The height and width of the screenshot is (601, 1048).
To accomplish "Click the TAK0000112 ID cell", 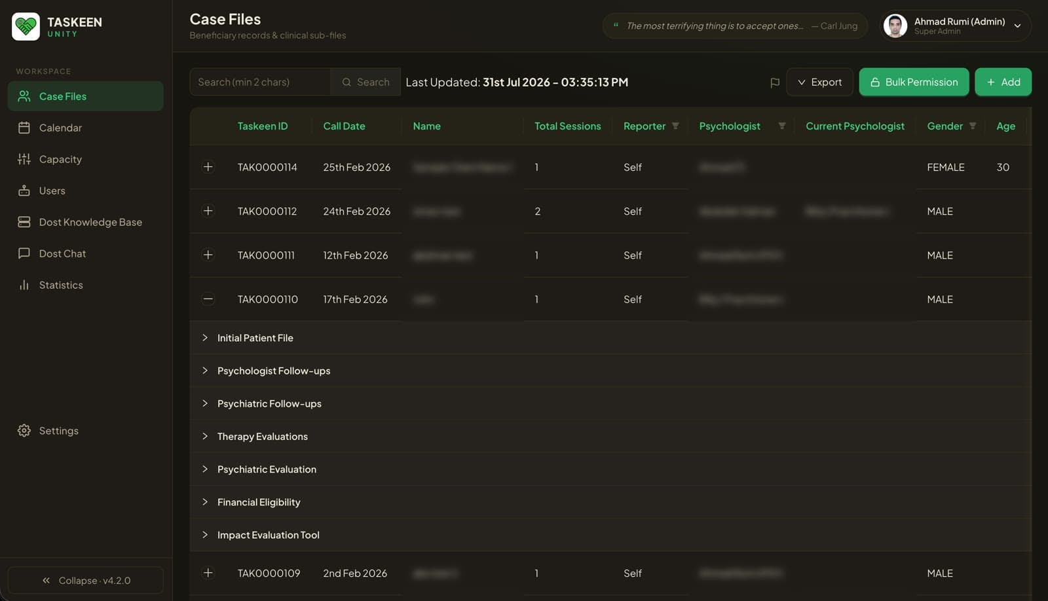I will [267, 211].
